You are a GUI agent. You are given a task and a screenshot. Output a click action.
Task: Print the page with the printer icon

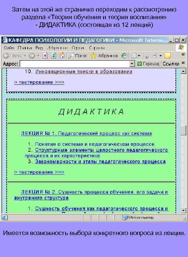[146, 55]
